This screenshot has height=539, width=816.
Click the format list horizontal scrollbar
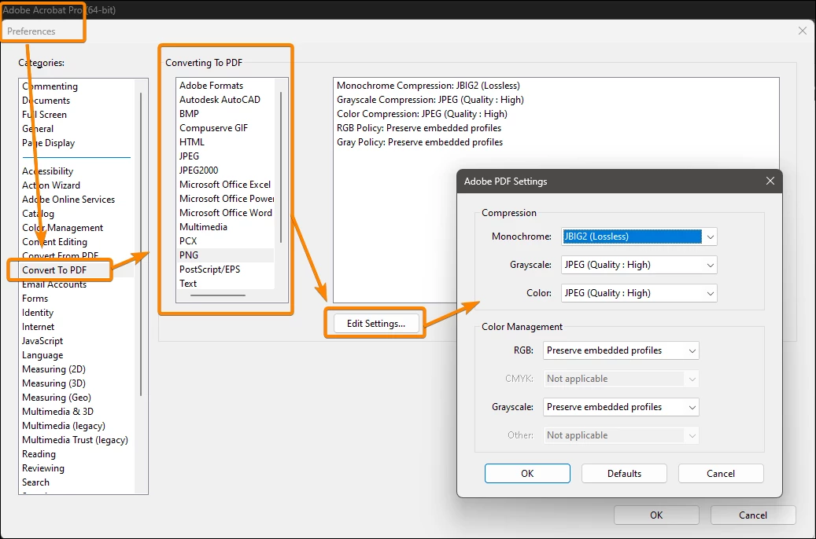pyautogui.click(x=217, y=295)
